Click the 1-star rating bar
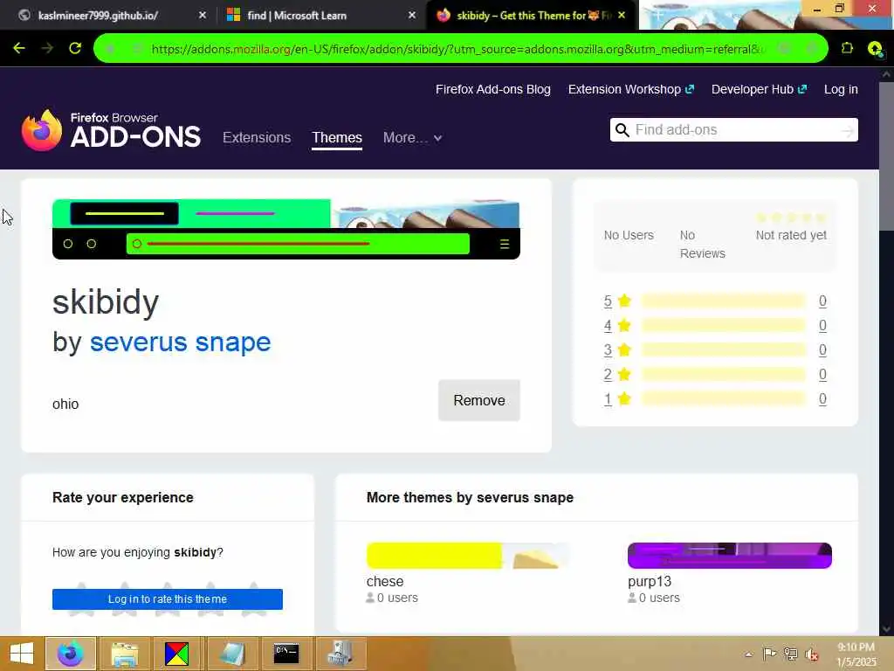The width and height of the screenshot is (894, 671). 724,398
